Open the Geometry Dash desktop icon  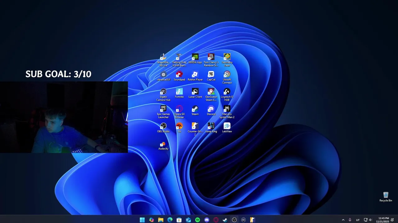(227, 60)
